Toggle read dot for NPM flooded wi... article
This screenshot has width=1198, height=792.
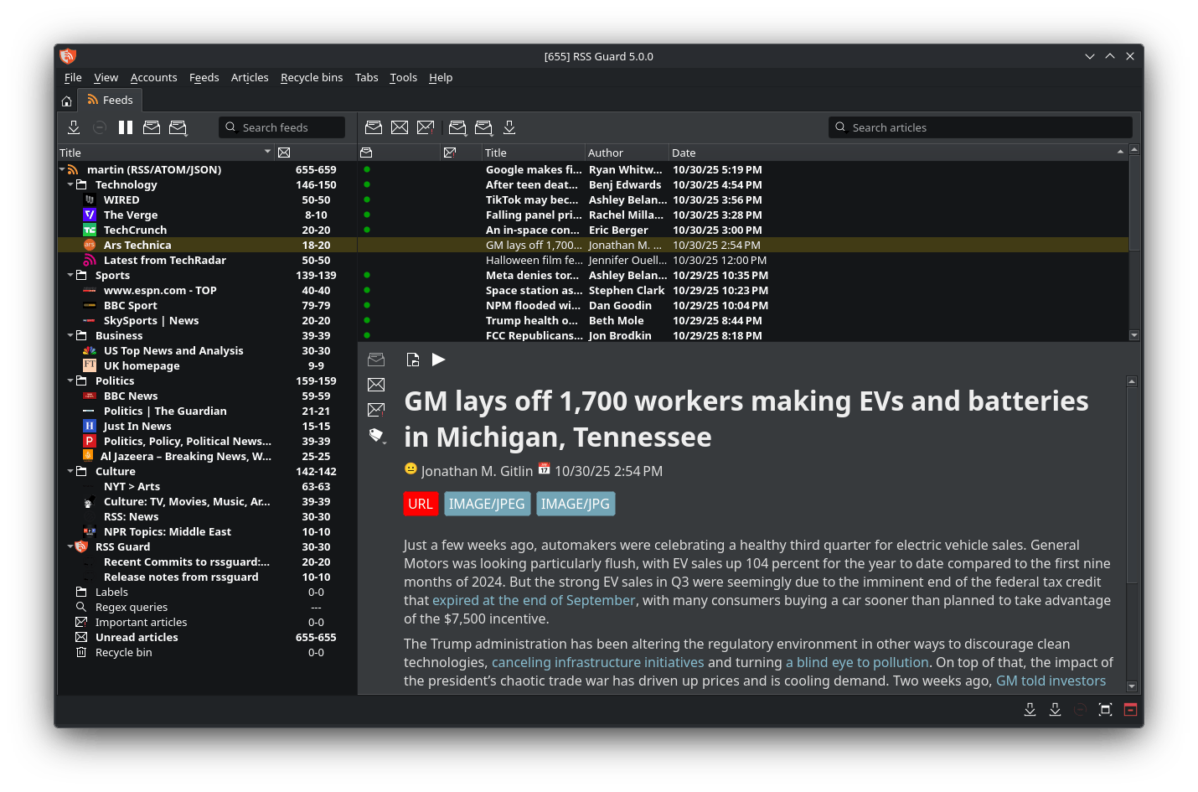point(367,305)
